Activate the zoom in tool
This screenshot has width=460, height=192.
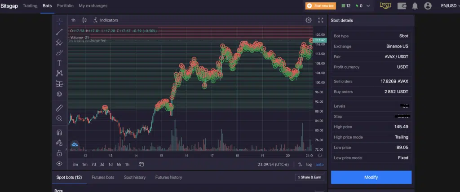tap(59, 118)
